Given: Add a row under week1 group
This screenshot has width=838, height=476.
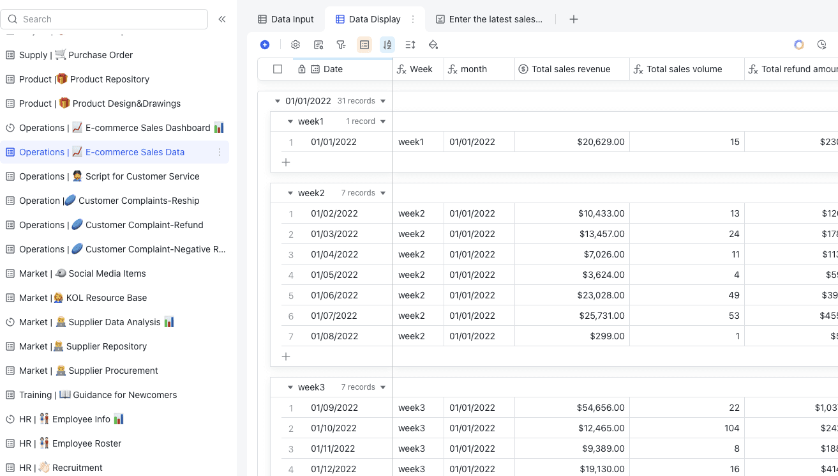Looking at the screenshot, I should [286, 162].
